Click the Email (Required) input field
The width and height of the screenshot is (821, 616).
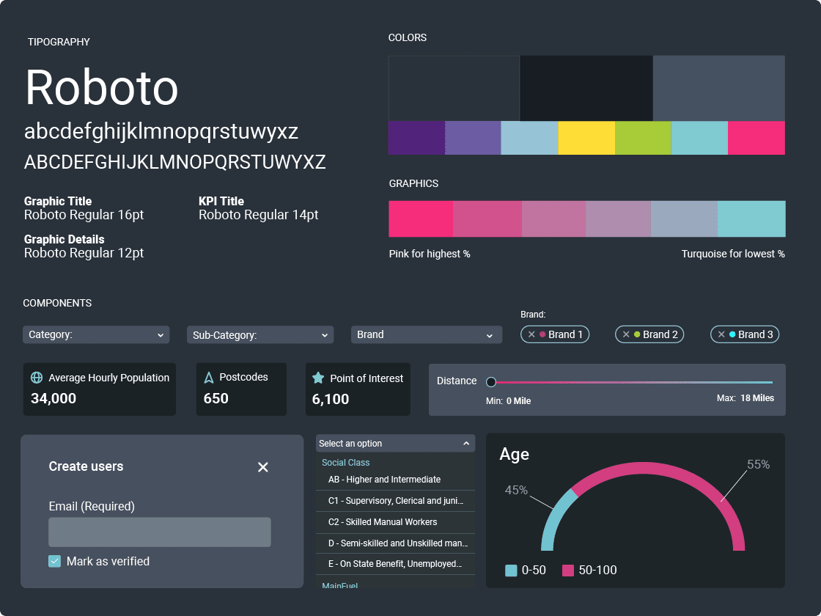[159, 532]
